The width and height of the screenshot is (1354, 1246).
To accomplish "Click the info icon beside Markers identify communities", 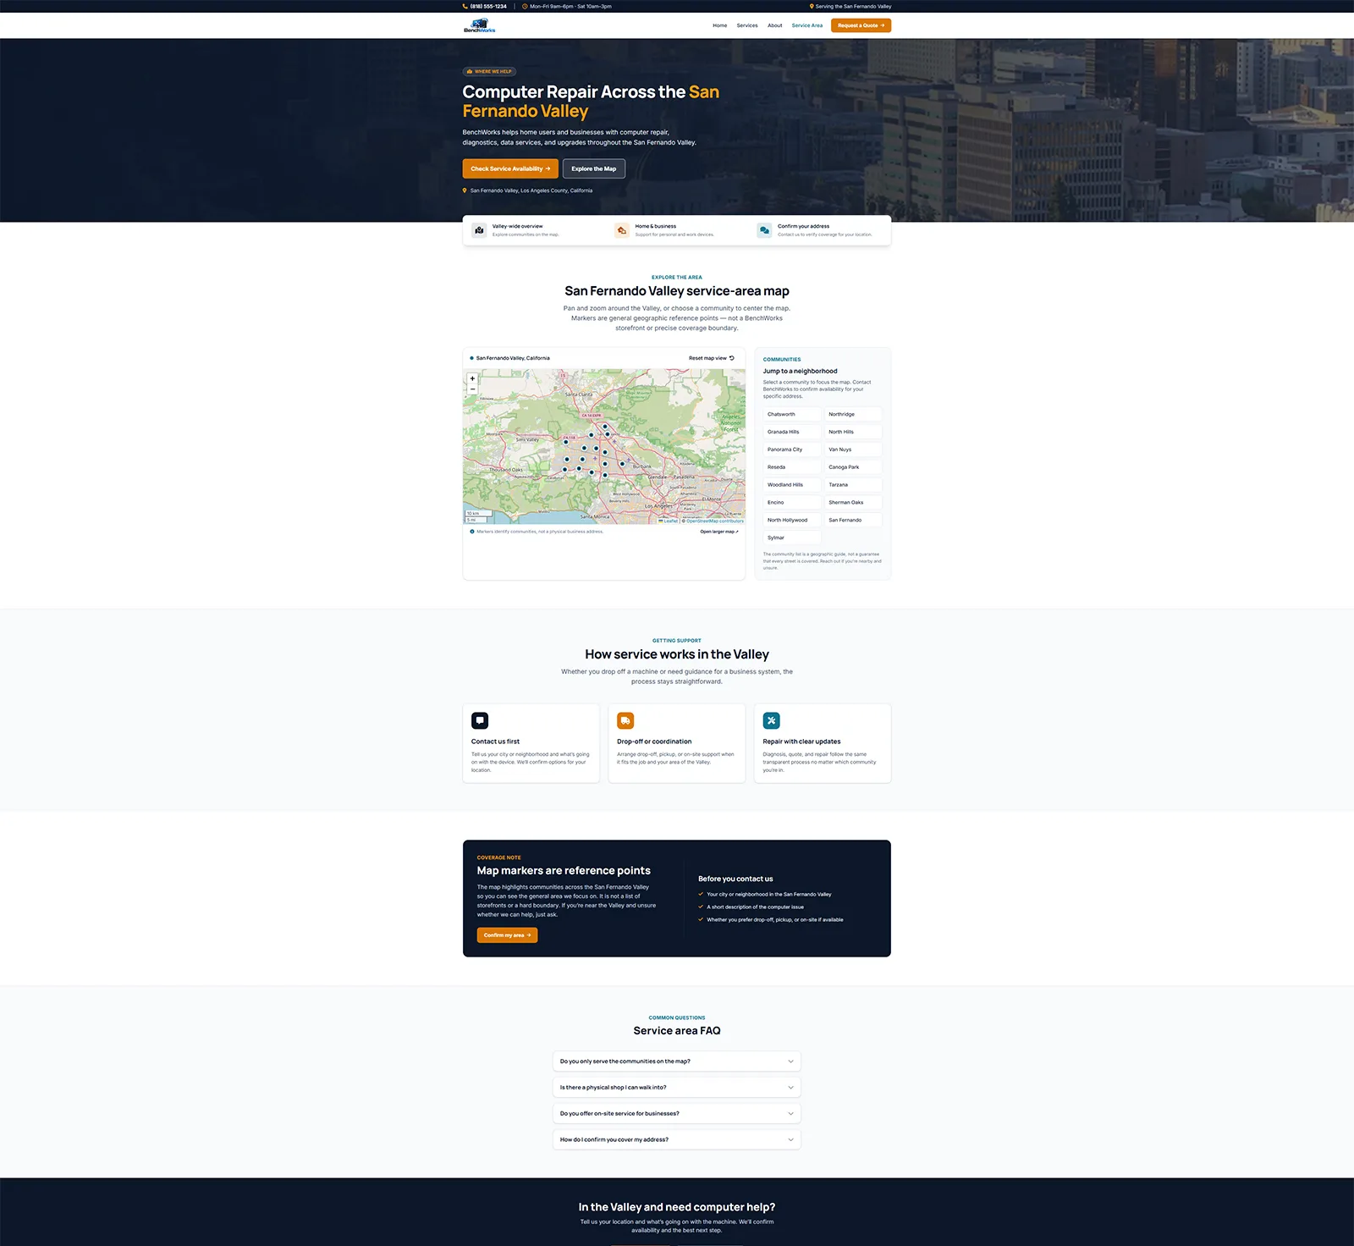I will [472, 532].
